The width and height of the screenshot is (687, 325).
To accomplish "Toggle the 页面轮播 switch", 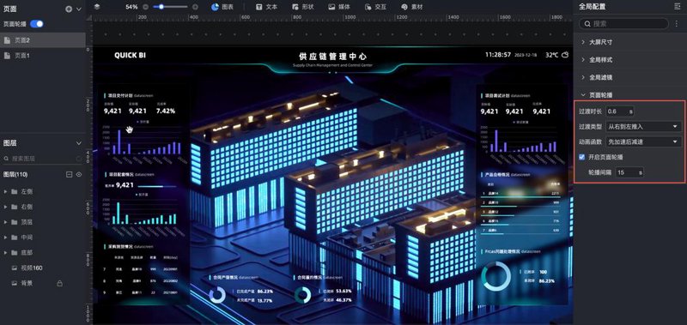I will click(x=37, y=24).
